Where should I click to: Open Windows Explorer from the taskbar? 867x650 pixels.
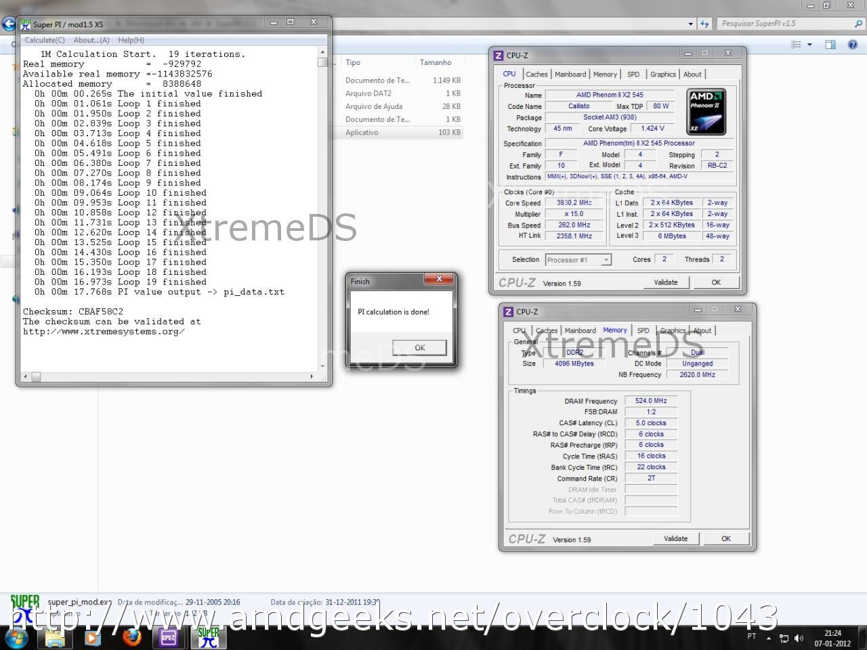(55, 637)
